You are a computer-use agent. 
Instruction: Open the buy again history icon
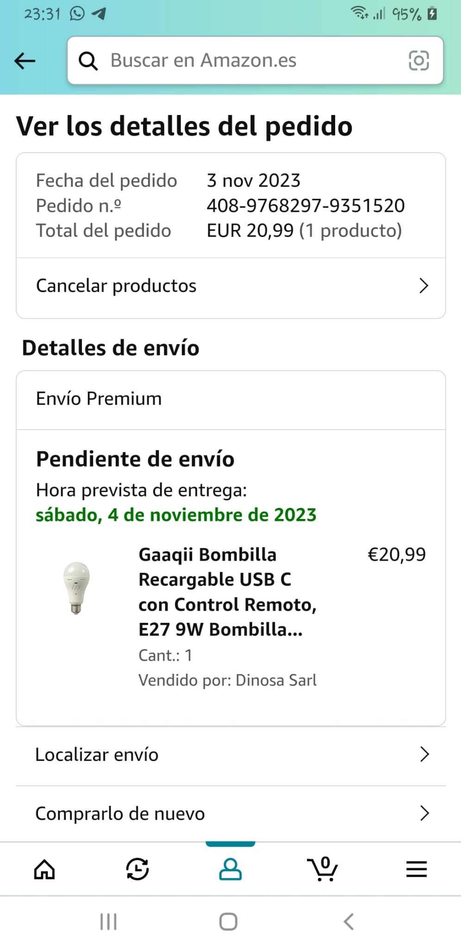137,869
